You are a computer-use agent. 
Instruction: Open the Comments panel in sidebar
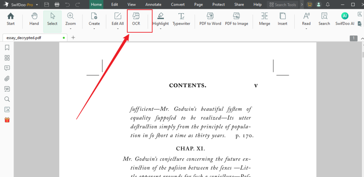click(x=7, y=68)
